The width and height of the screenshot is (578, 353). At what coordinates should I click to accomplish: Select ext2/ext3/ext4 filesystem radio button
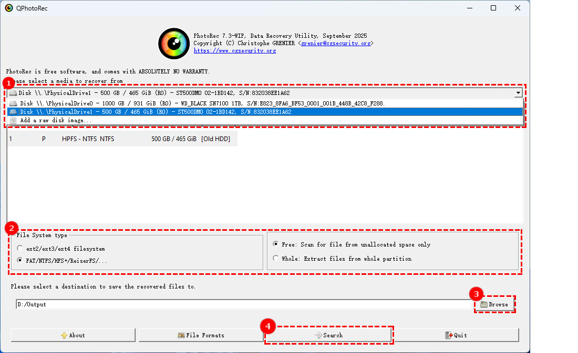(x=20, y=249)
